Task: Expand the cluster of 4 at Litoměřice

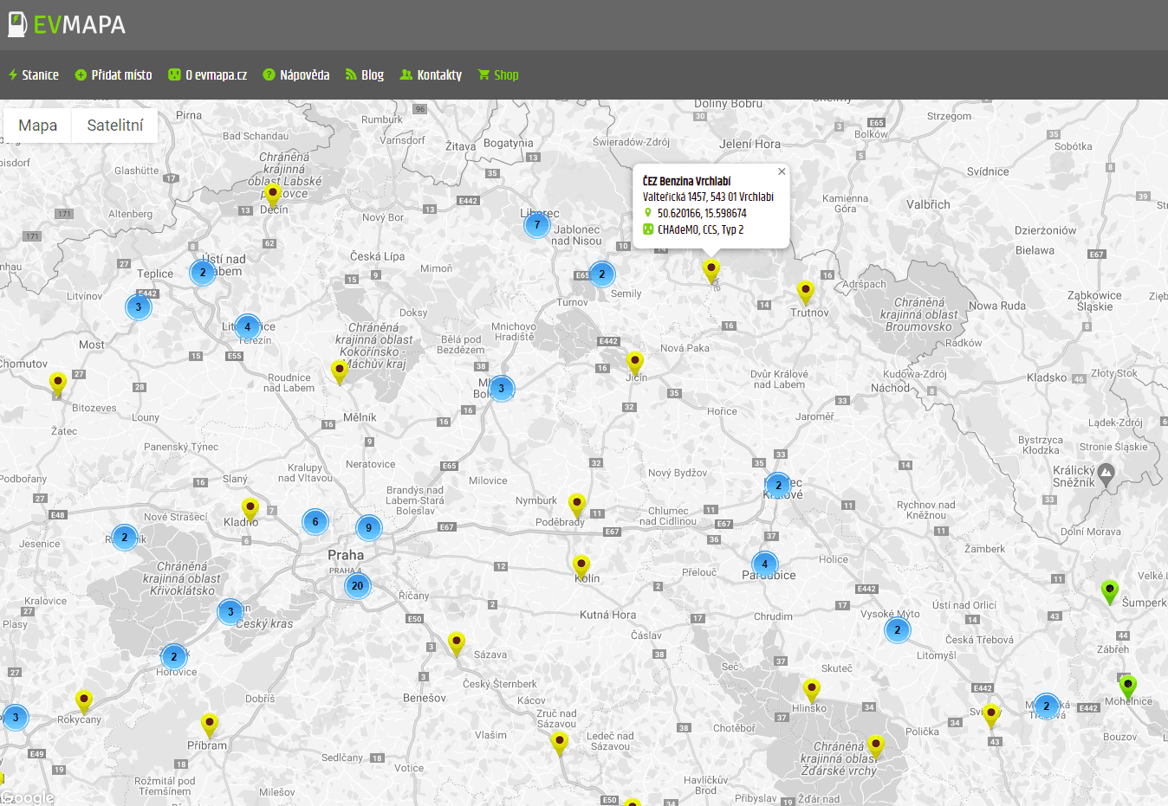Action: click(x=248, y=327)
